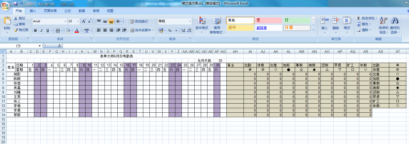409x144 pixels.
Task: Apply cell borders icon
Action: pyautogui.click(x=57, y=31)
